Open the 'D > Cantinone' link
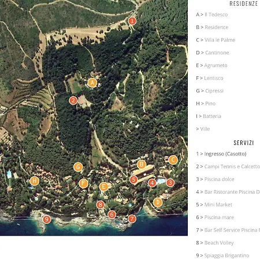 pos(213,53)
